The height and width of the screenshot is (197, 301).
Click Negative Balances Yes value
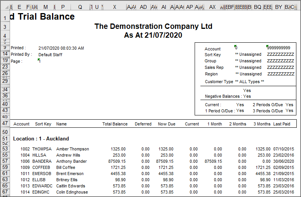247,96
